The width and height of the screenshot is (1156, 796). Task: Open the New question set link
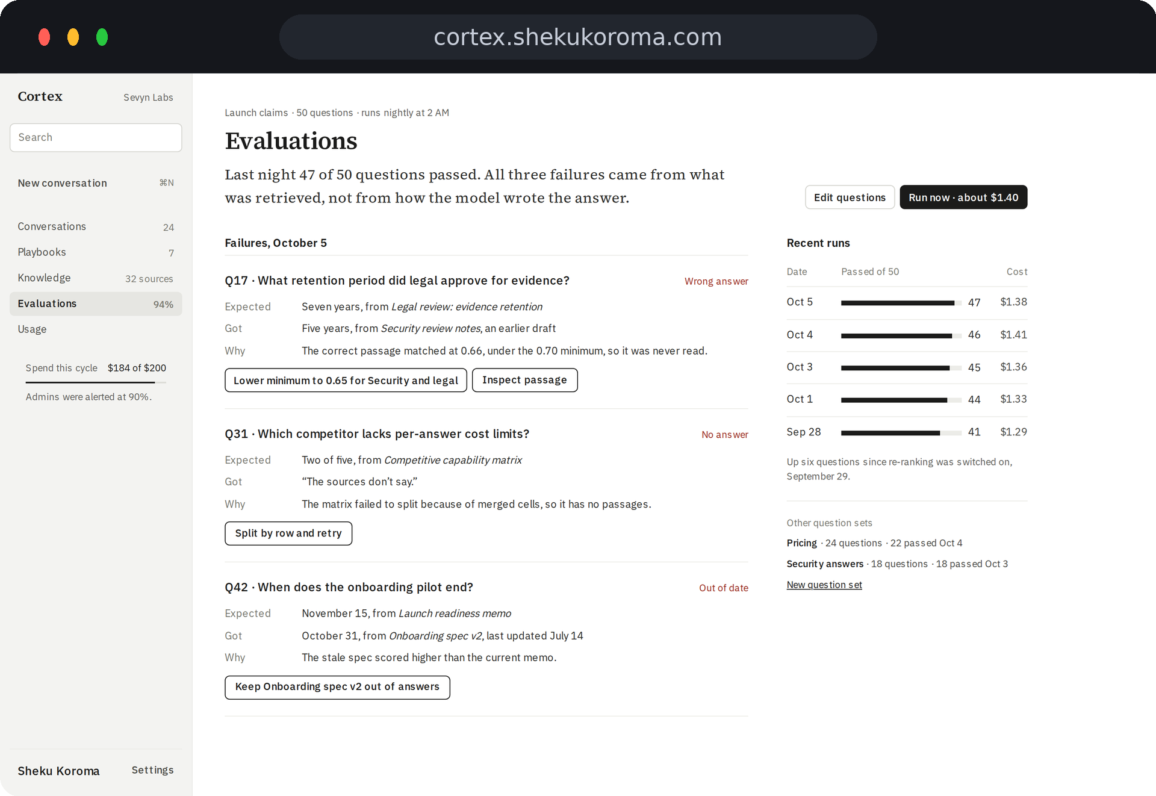824,585
